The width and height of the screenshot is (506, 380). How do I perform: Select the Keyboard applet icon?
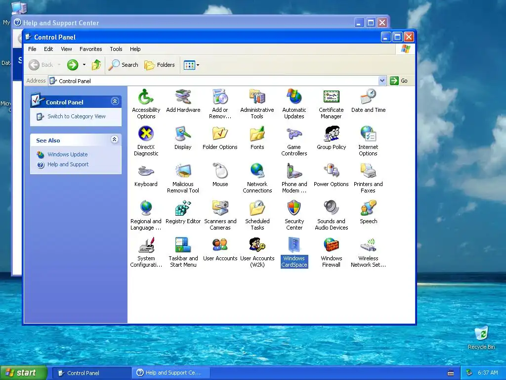[146, 171]
